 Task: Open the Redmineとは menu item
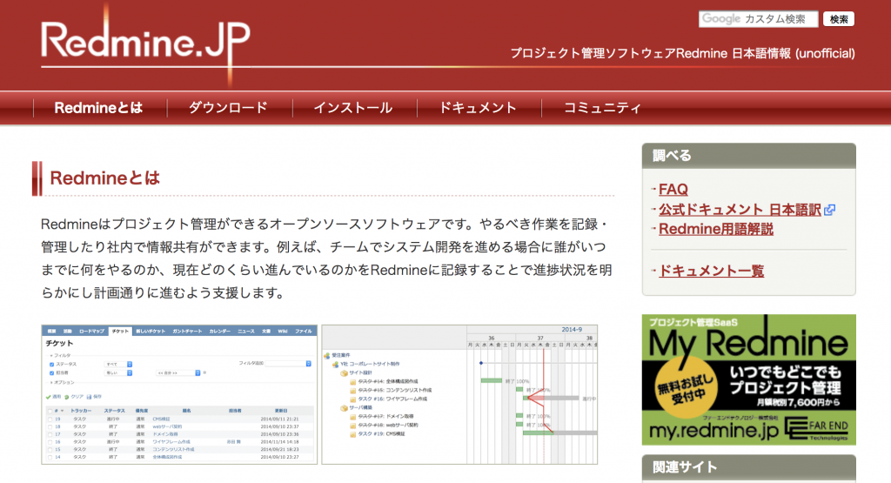(x=98, y=107)
